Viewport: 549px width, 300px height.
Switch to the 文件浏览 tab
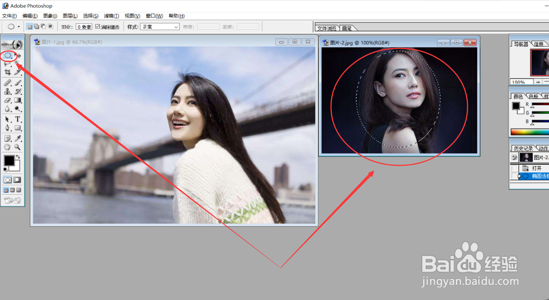pos(327,29)
